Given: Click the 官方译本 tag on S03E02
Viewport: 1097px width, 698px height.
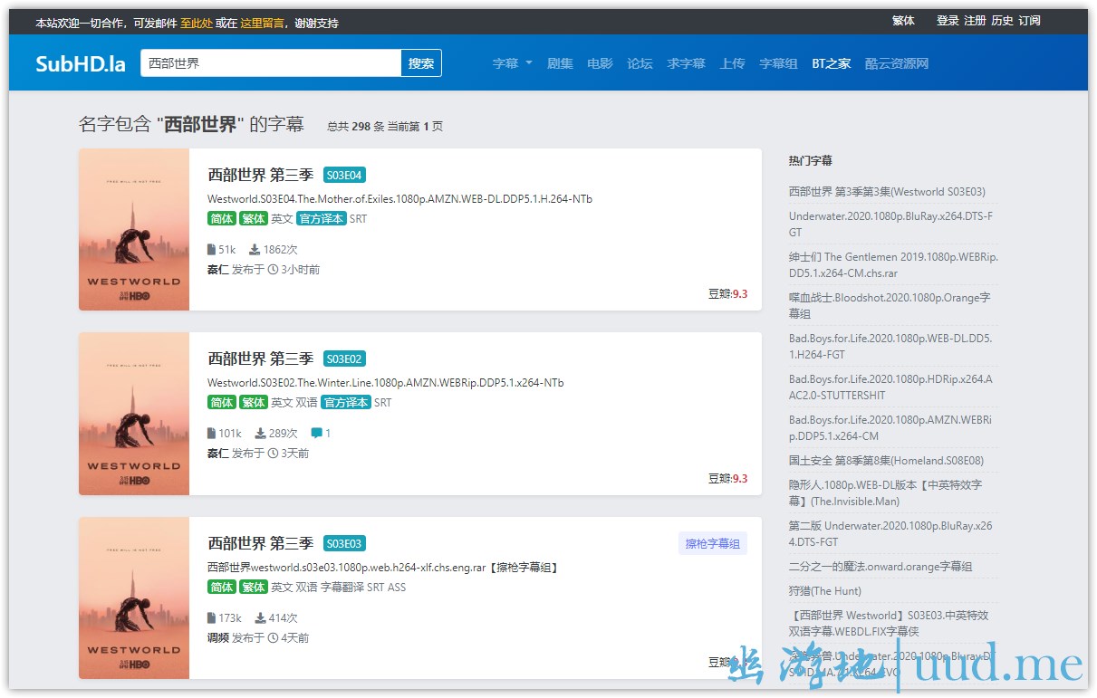Looking at the screenshot, I should tap(346, 403).
